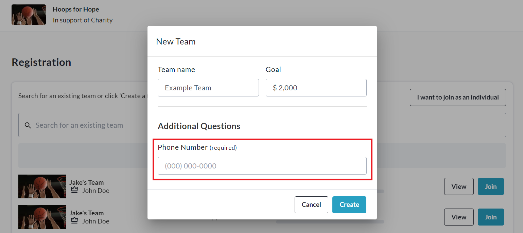Open the second Jake's Team basketball thumbnail
The width and height of the screenshot is (523, 233).
point(42,217)
